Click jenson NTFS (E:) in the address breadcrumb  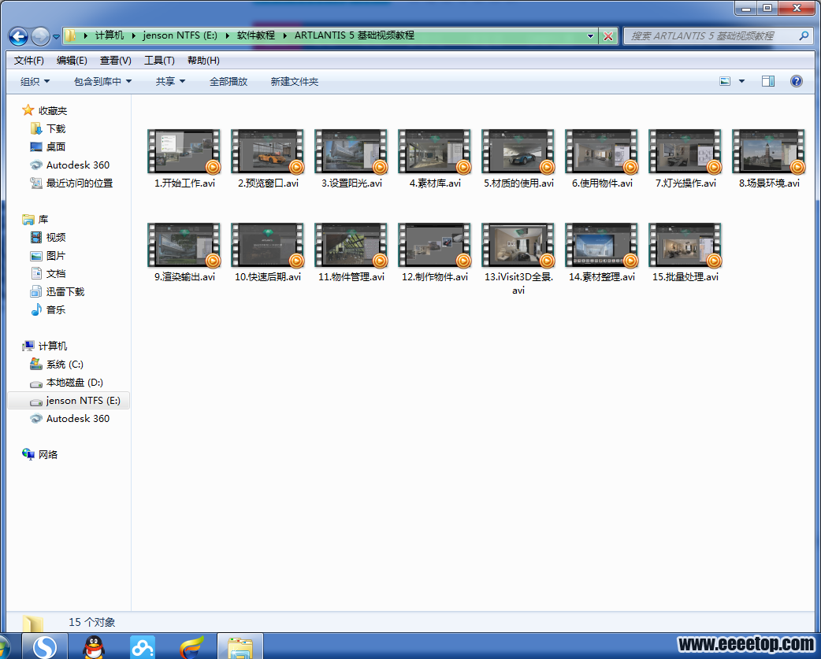pos(180,35)
